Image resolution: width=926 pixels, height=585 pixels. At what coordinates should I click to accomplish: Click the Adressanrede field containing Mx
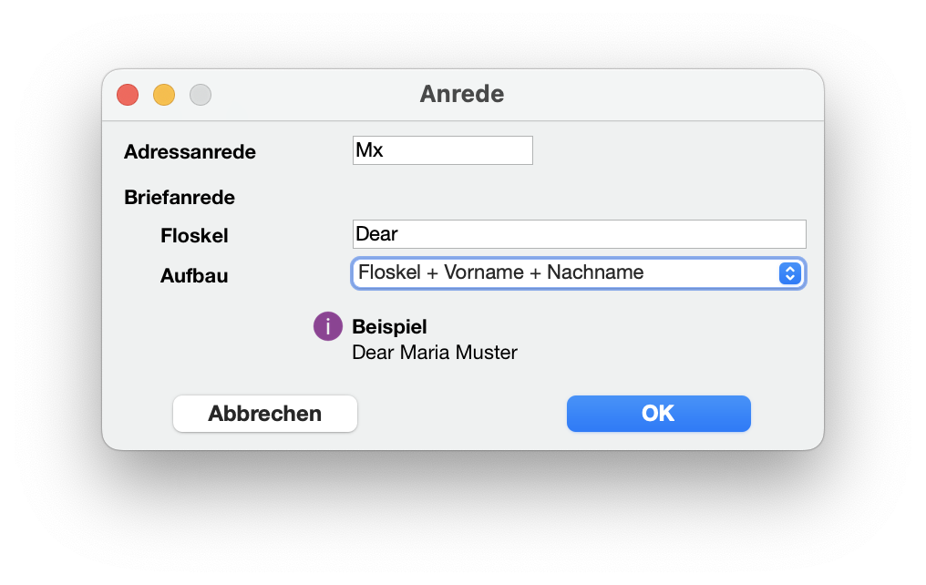click(442, 150)
